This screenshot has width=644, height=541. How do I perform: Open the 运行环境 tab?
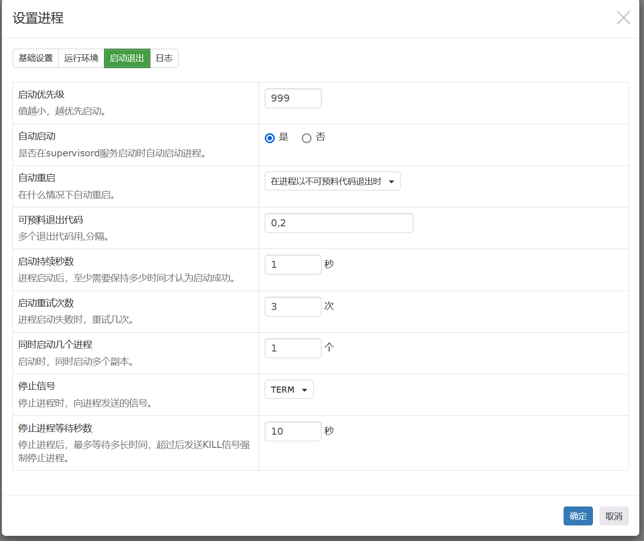tap(81, 58)
